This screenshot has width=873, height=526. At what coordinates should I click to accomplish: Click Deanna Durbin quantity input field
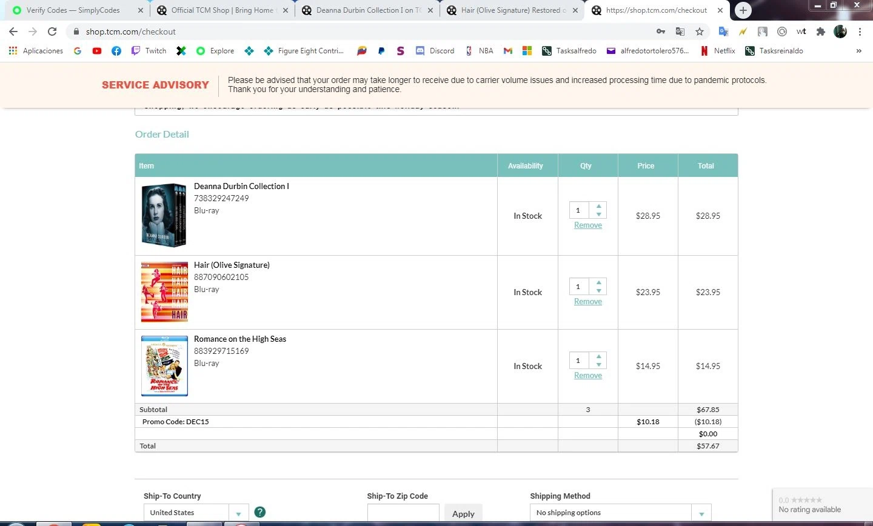pyautogui.click(x=580, y=210)
